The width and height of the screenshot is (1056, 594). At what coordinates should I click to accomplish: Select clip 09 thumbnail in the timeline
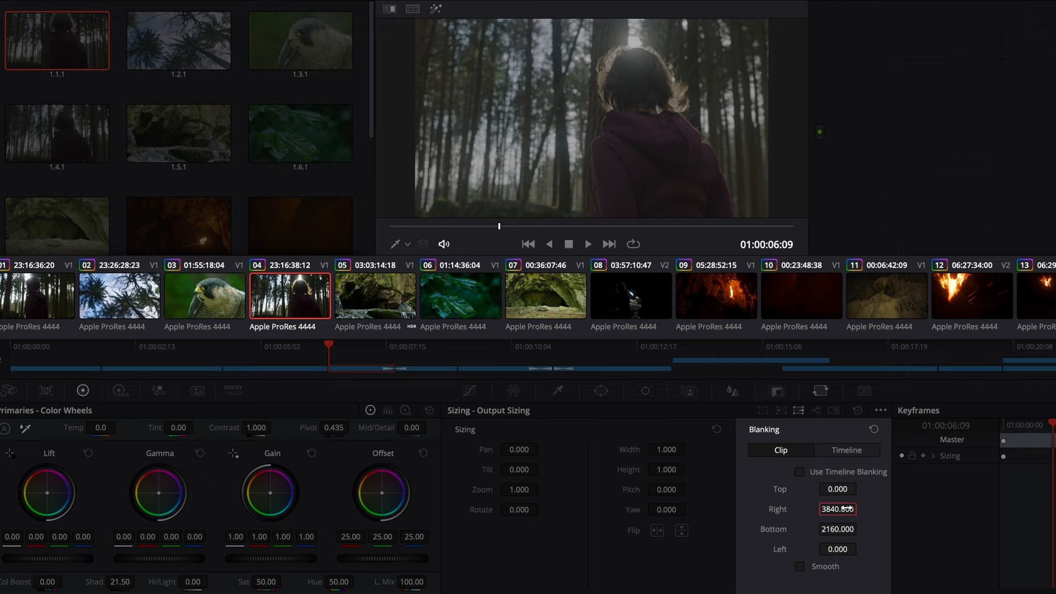(x=716, y=295)
